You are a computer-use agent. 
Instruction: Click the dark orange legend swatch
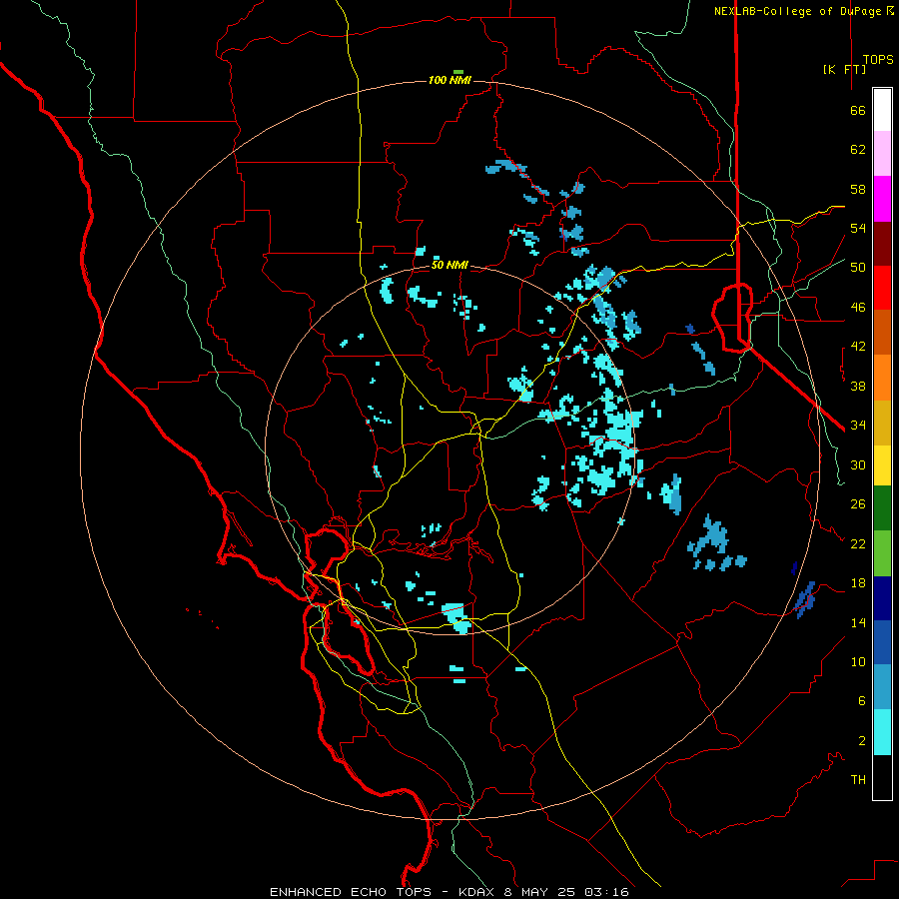pos(882,332)
